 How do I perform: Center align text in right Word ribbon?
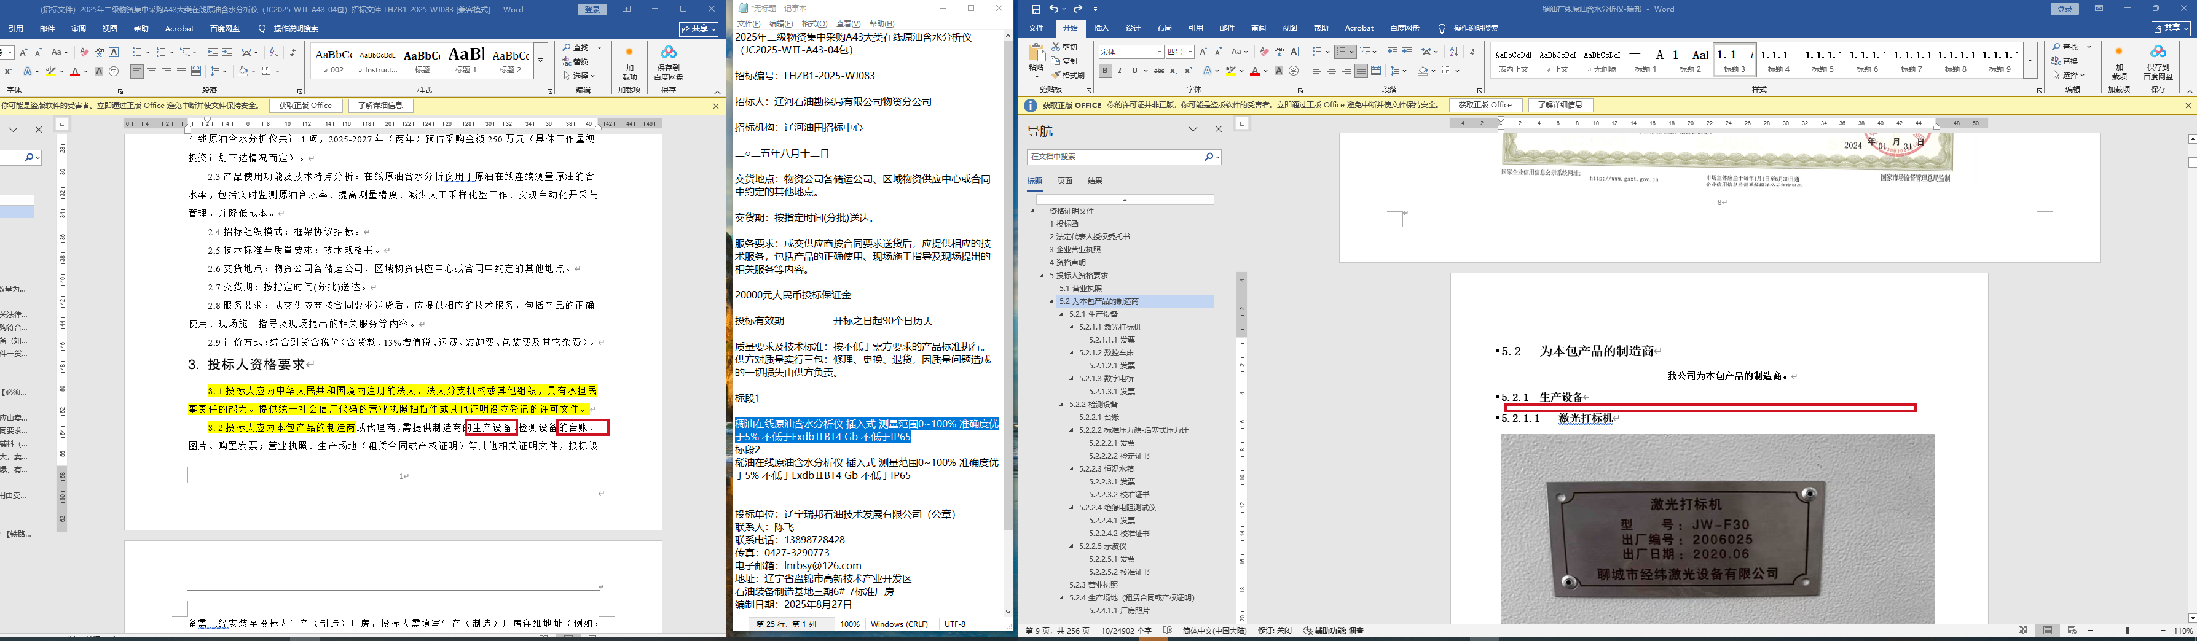pyautogui.click(x=1331, y=72)
